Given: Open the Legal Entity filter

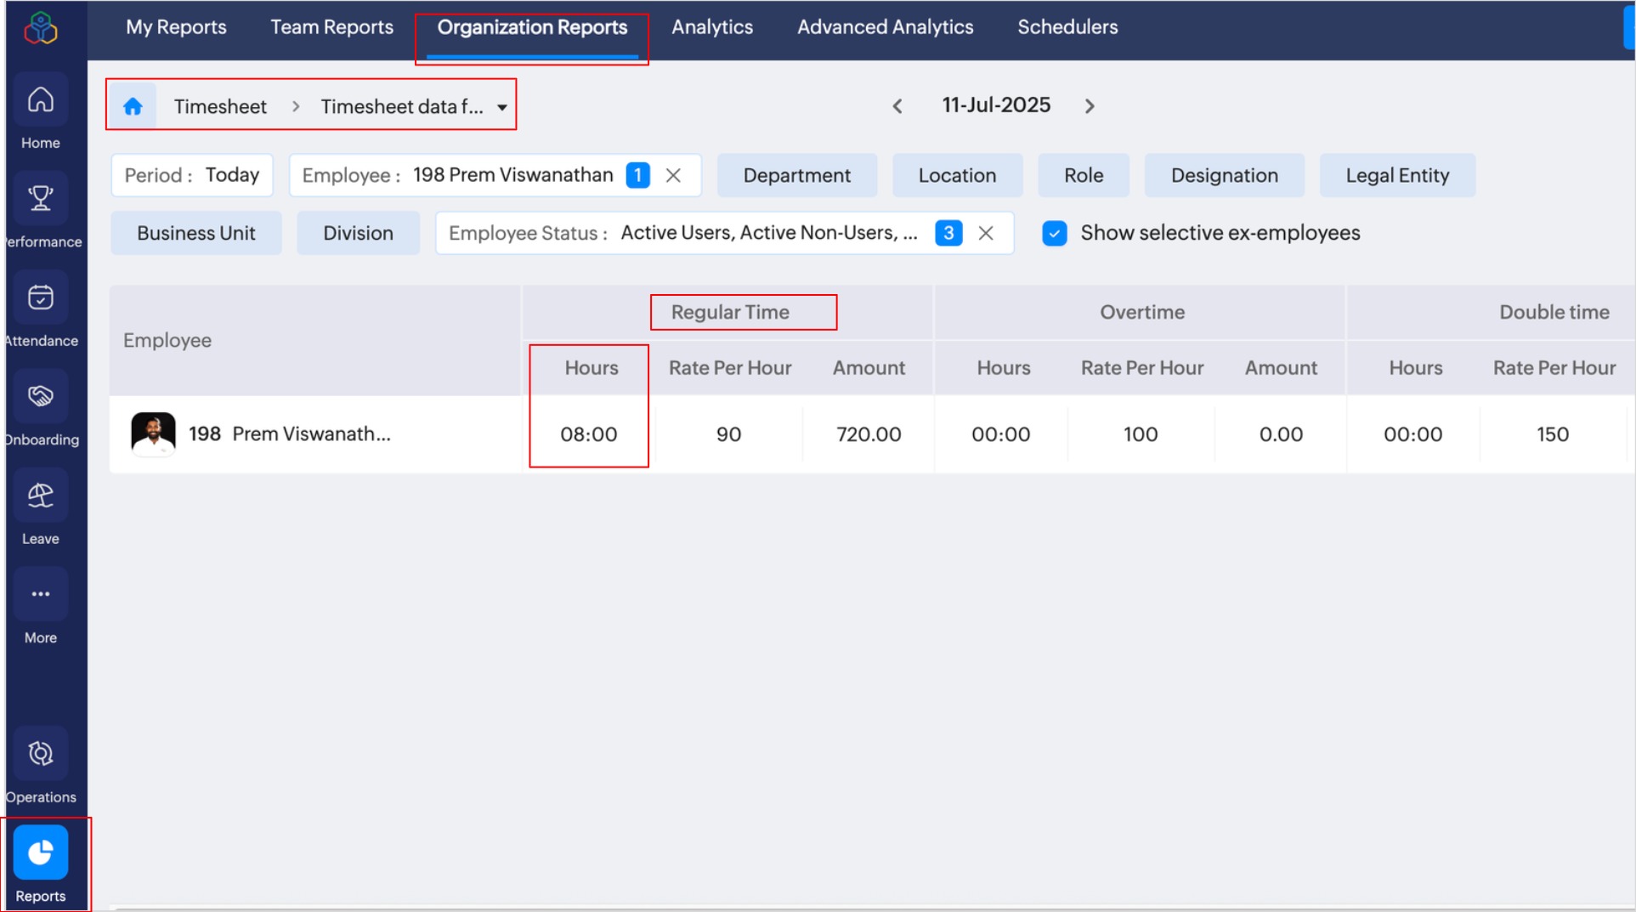Looking at the screenshot, I should click(x=1397, y=175).
